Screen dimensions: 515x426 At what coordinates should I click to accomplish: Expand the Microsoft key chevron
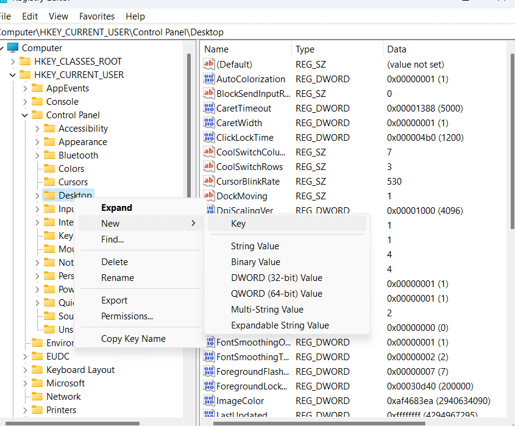25,383
